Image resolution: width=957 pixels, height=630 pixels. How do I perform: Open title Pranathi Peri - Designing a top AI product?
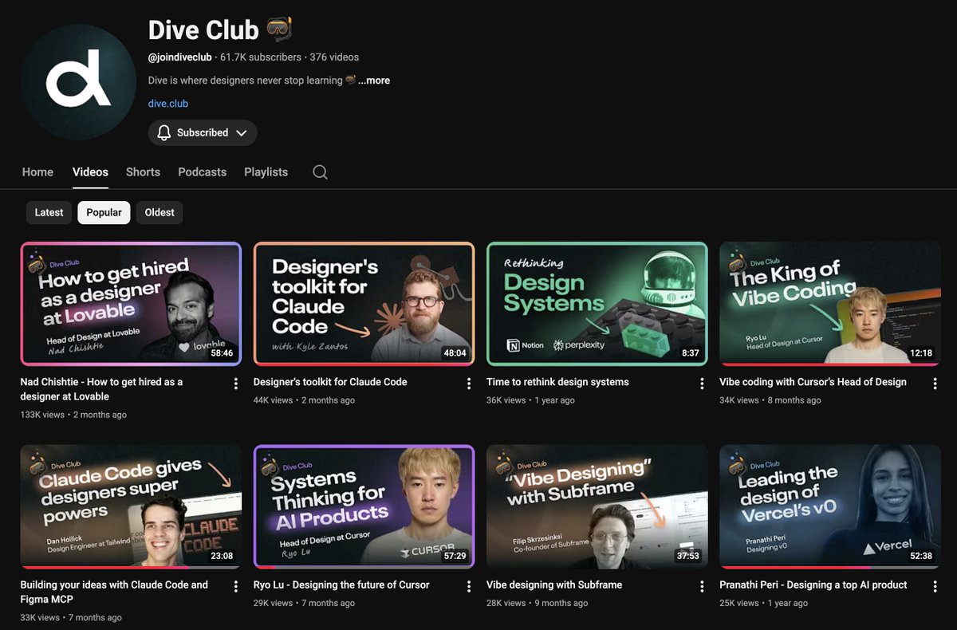tap(813, 585)
